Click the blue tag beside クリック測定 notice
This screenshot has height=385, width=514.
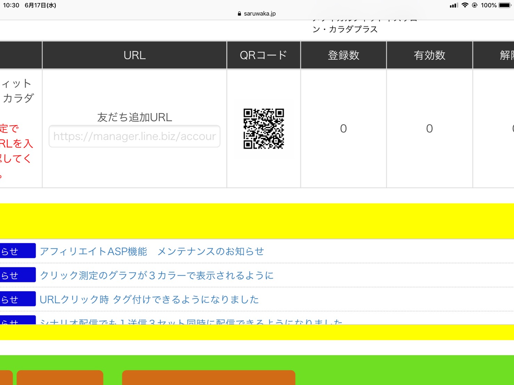click(17, 275)
